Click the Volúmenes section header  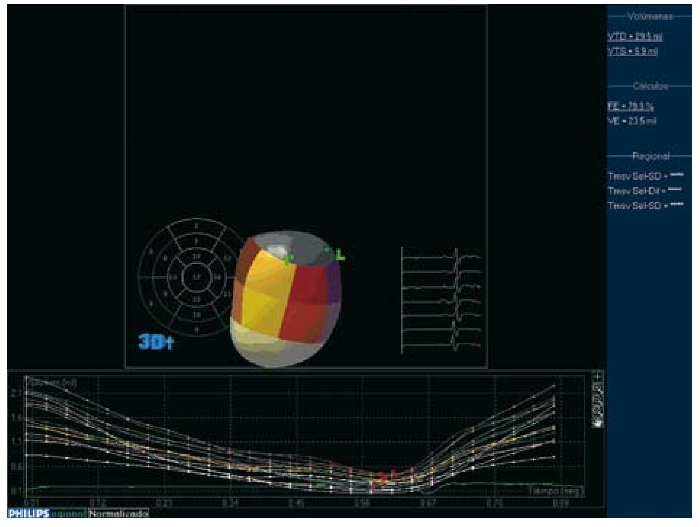650,16
